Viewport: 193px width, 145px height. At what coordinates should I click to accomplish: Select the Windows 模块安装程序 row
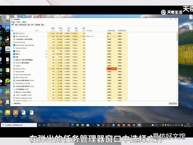click(x=69, y=63)
